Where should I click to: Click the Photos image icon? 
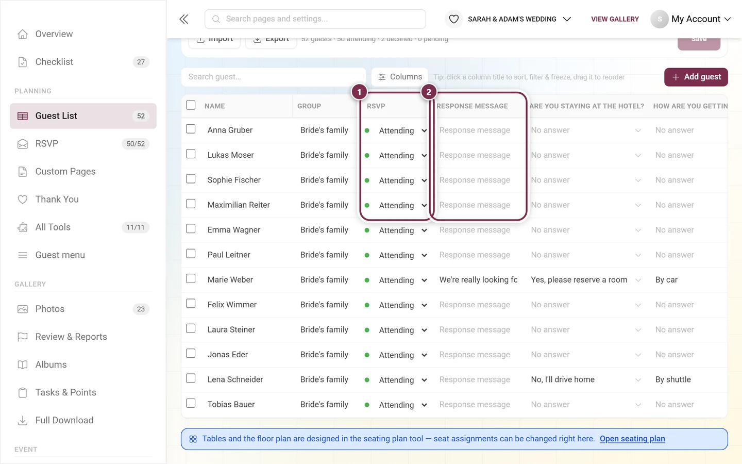[x=23, y=309]
